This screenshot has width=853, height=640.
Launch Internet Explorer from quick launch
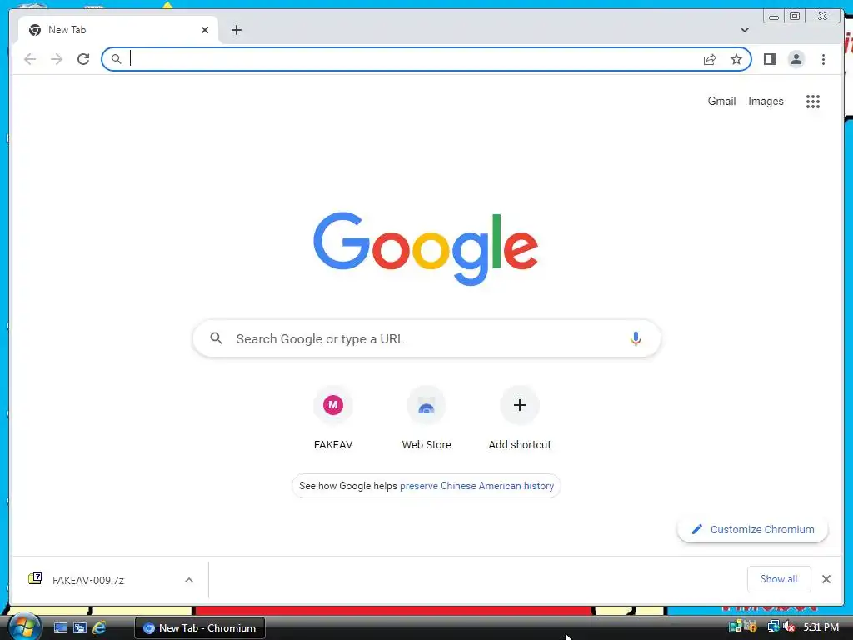click(x=99, y=628)
